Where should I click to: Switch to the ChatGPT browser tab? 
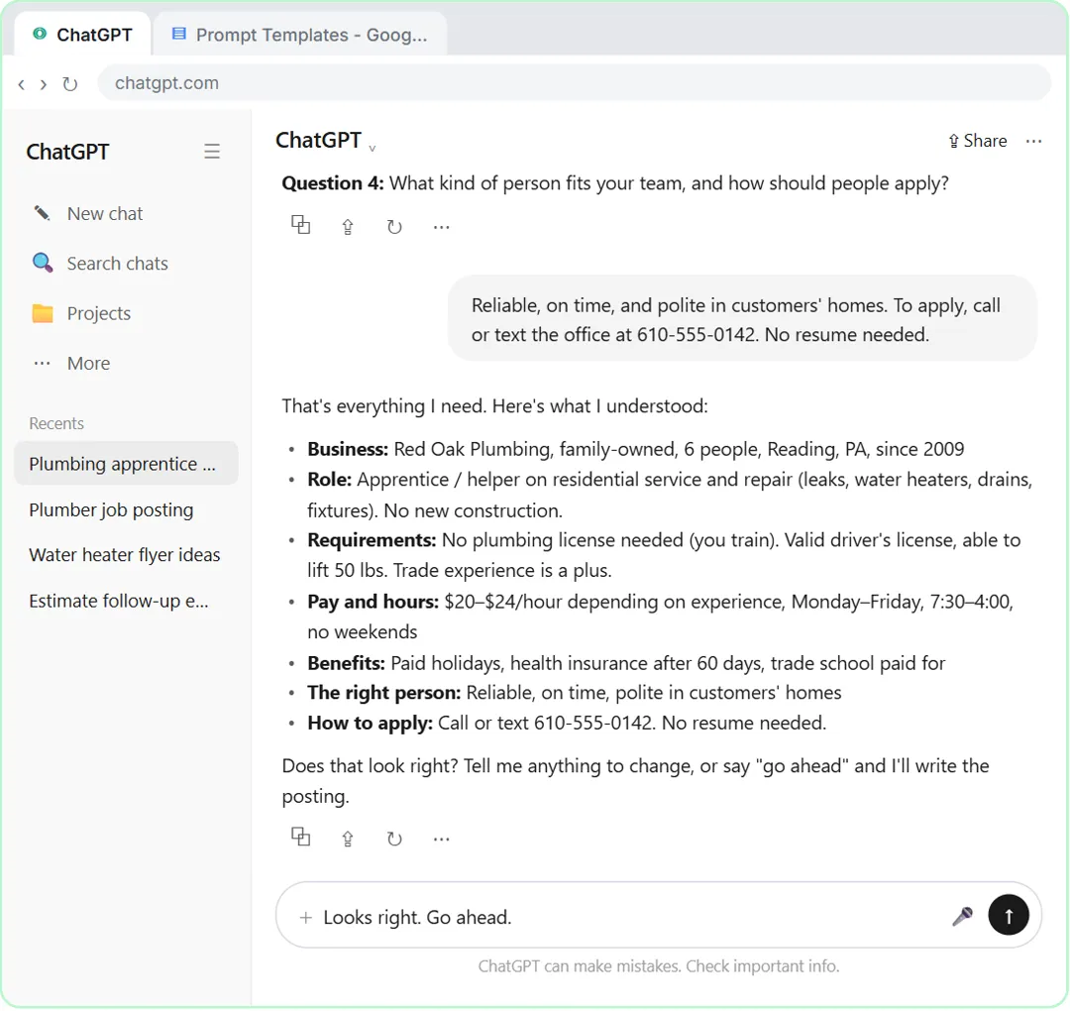click(x=82, y=34)
